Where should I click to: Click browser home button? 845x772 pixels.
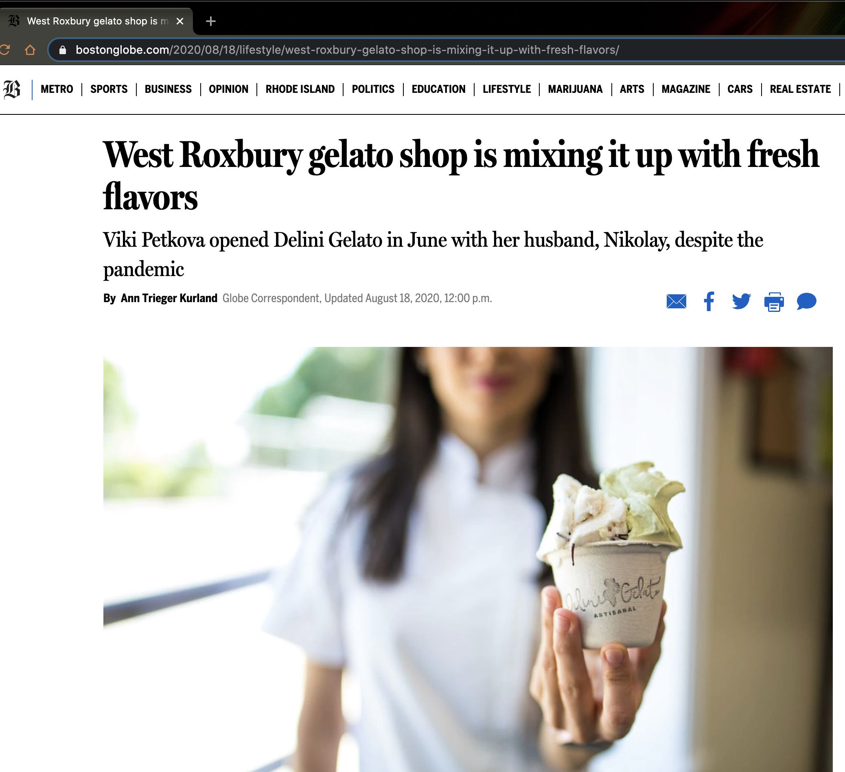point(30,50)
